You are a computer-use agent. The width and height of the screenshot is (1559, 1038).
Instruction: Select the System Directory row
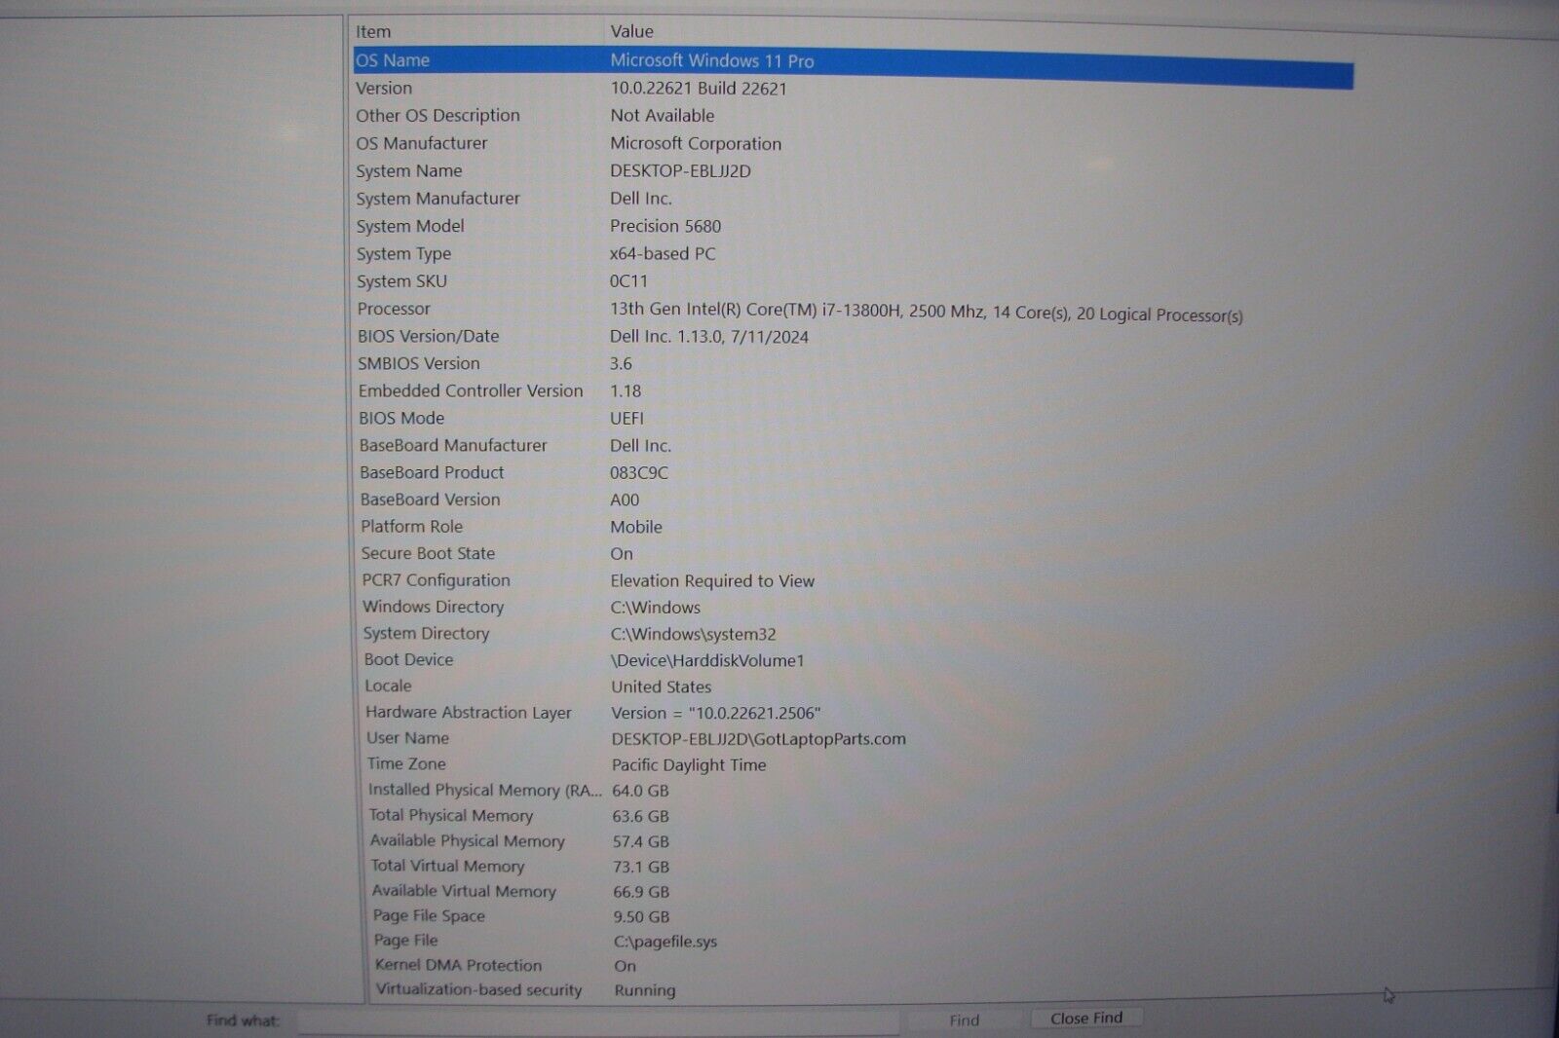click(854, 634)
